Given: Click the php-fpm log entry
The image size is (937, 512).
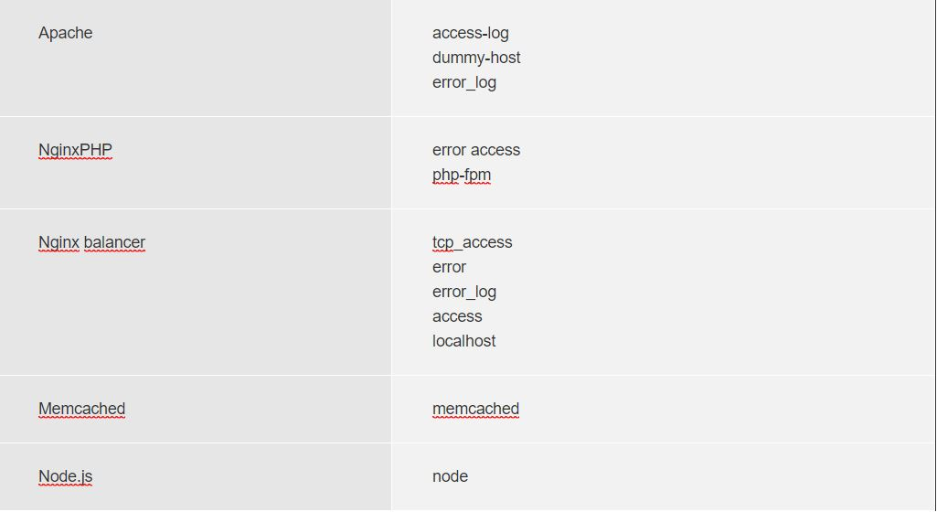Looking at the screenshot, I should (462, 175).
